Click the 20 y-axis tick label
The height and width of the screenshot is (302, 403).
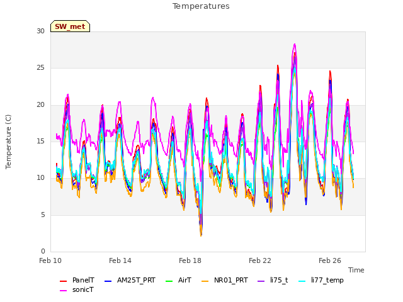click(x=40, y=105)
